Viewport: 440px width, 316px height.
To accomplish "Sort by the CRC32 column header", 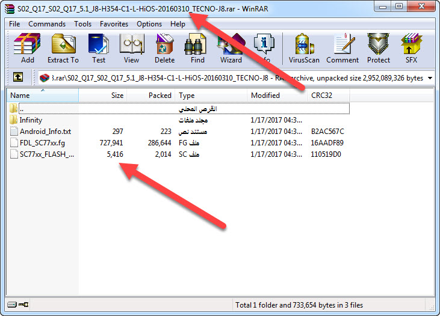I will pos(328,96).
